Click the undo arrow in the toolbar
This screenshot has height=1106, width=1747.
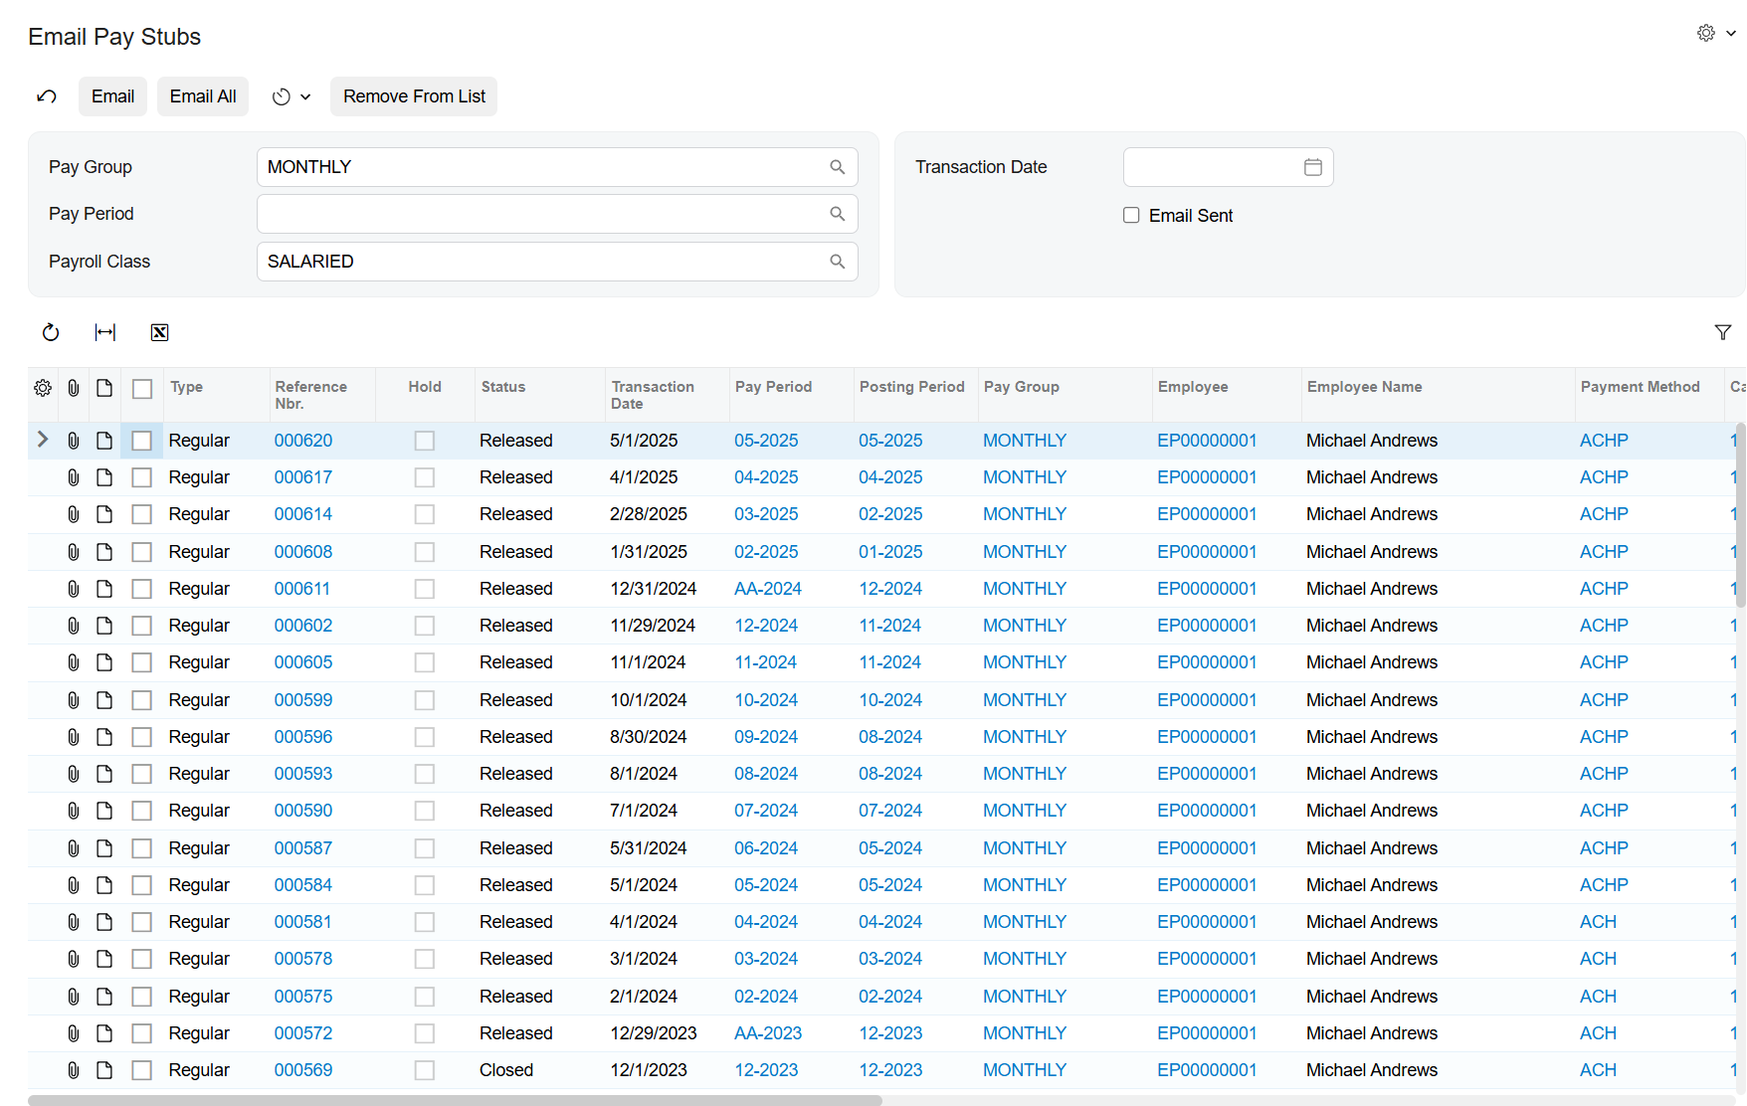click(47, 95)
